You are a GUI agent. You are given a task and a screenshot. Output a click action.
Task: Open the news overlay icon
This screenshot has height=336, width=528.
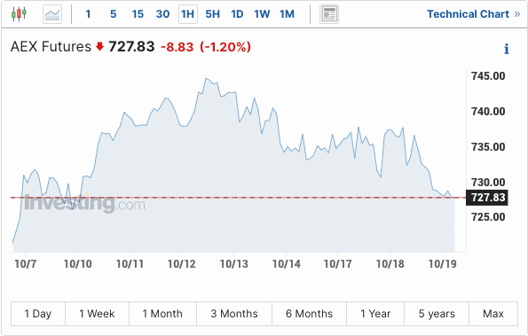329,14
